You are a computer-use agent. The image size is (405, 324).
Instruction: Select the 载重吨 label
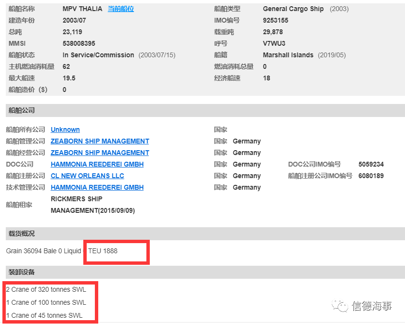224,32
